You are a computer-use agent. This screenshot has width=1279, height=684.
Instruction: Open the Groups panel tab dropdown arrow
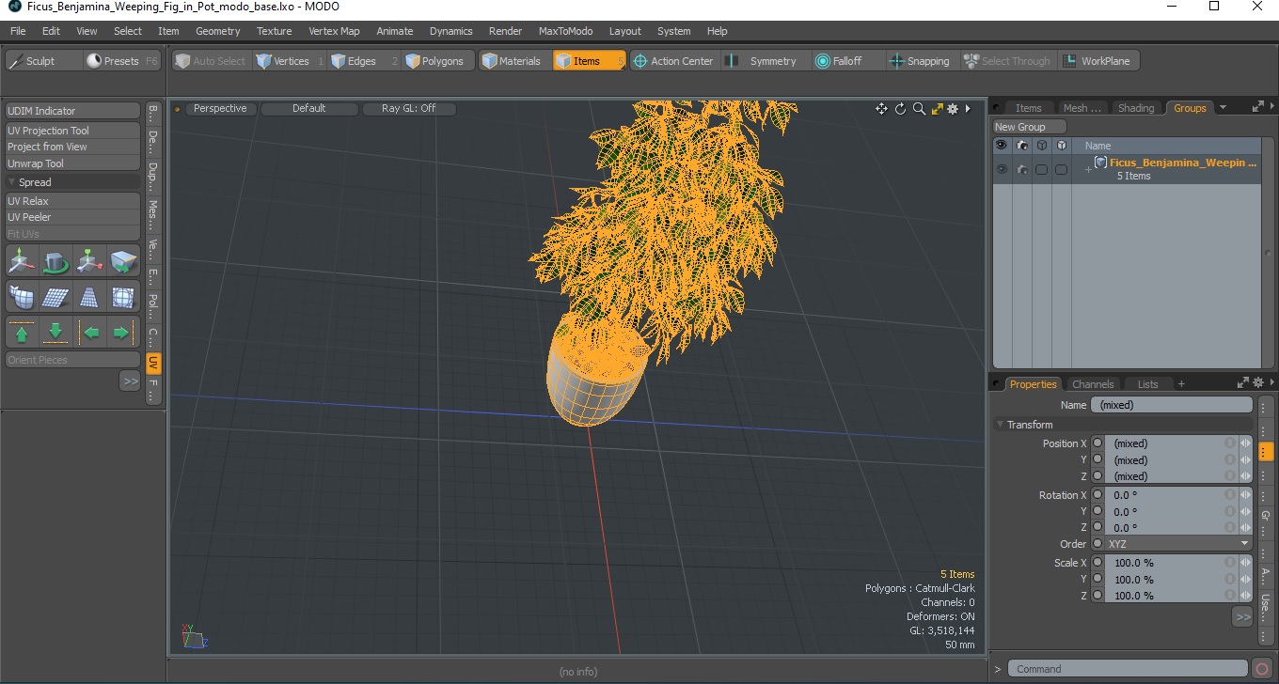pyautogui.click(x=1223, y=107)
